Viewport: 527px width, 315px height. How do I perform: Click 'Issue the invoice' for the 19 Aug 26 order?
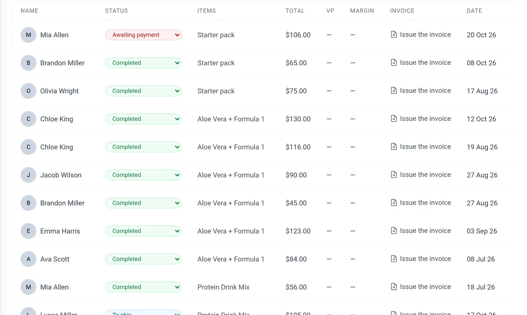click(425, 147)
